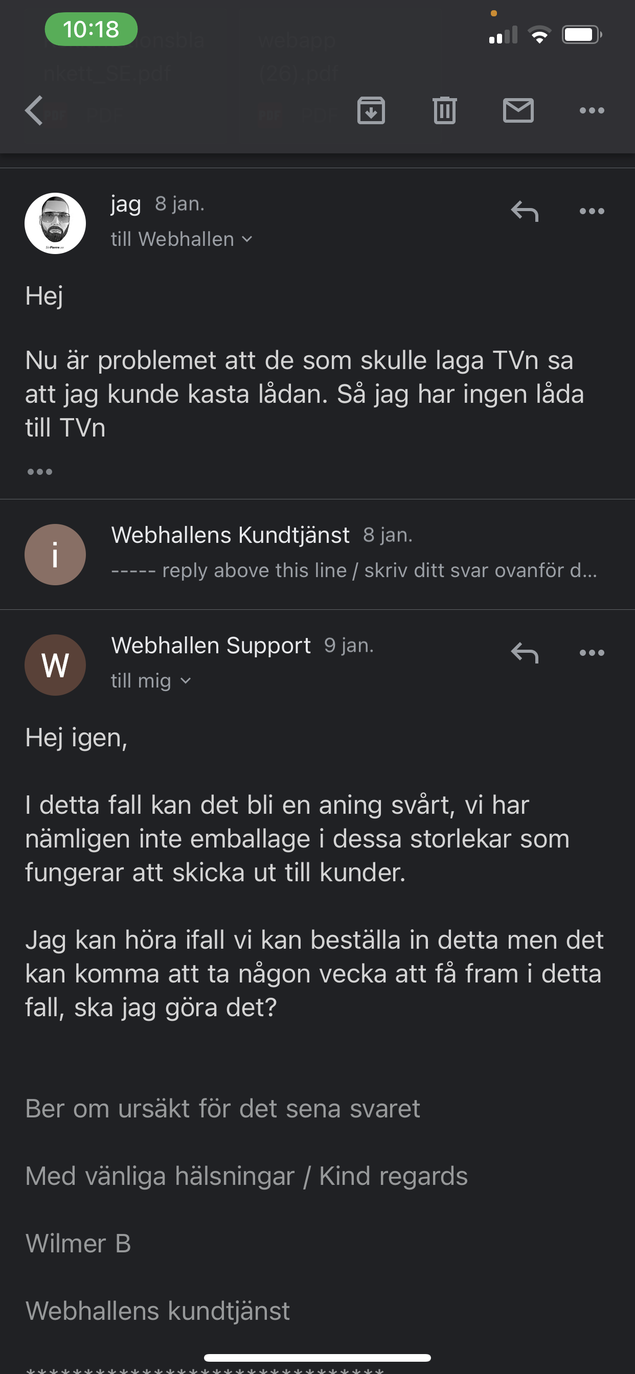
Task: Expand recipient details 'till mig'
Action: click(151, 680)
